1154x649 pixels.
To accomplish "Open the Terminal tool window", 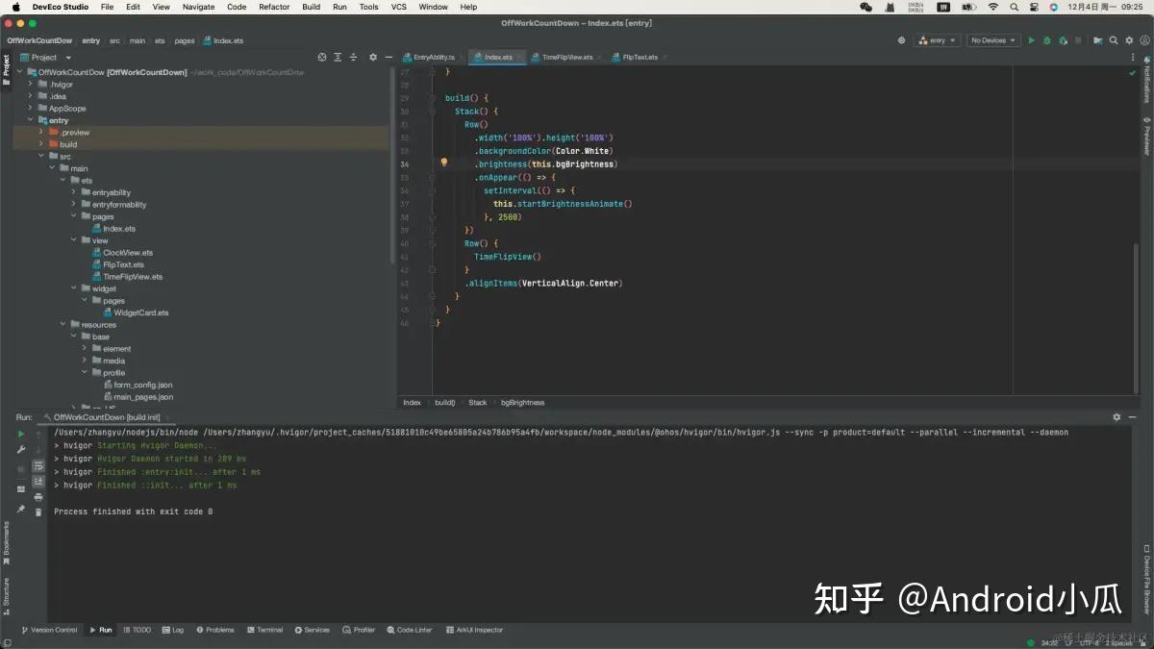I will pos(264,630).
